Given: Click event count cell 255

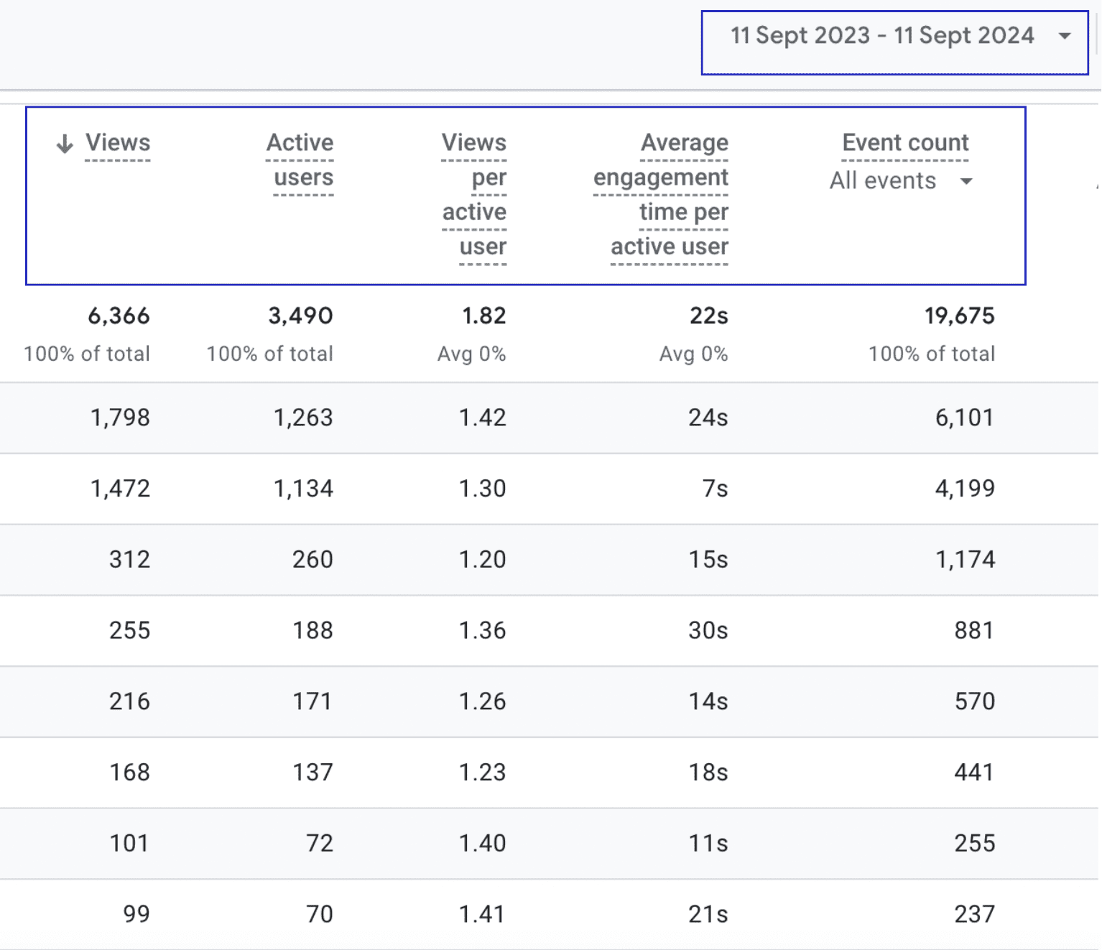Looking at the screenshot, I should pyautogui.click(x=974, y=843).
